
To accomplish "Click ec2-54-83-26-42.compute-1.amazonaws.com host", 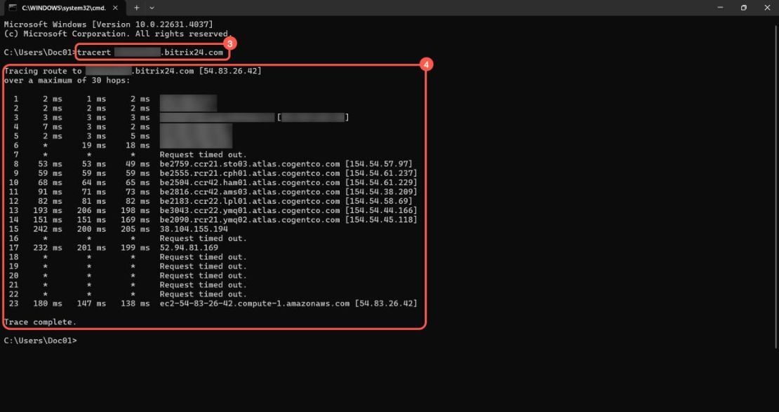I will [x=255, y=303].
